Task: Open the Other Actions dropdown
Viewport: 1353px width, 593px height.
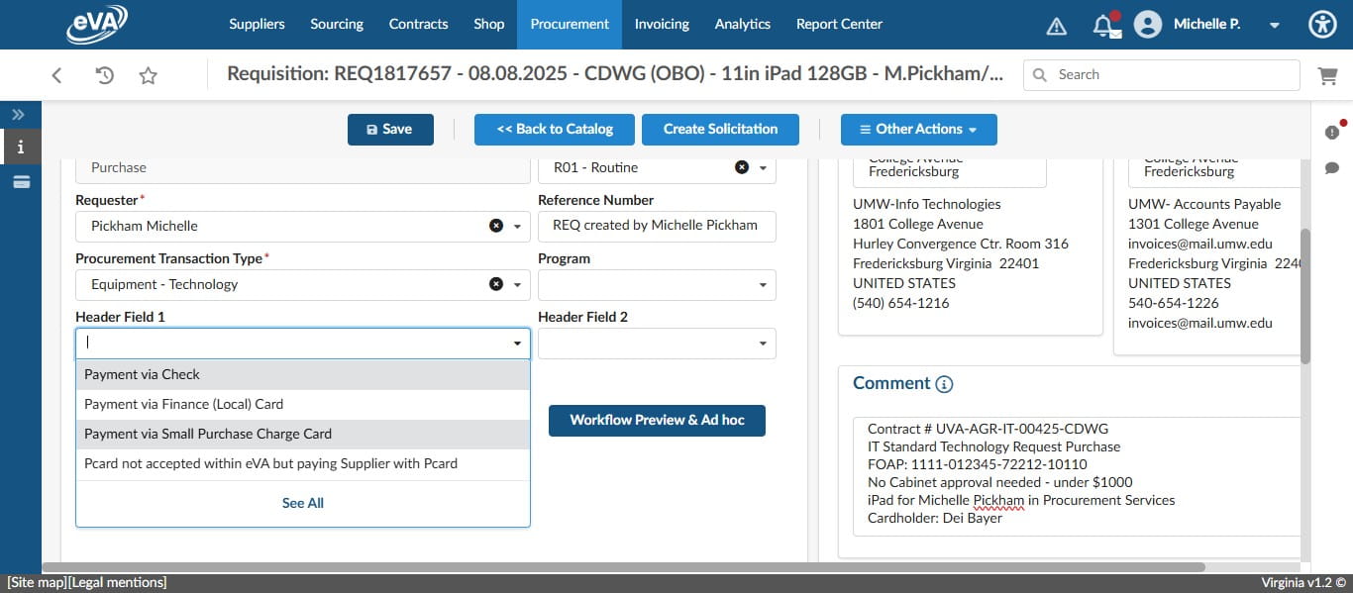Action: tap(918, 129)
